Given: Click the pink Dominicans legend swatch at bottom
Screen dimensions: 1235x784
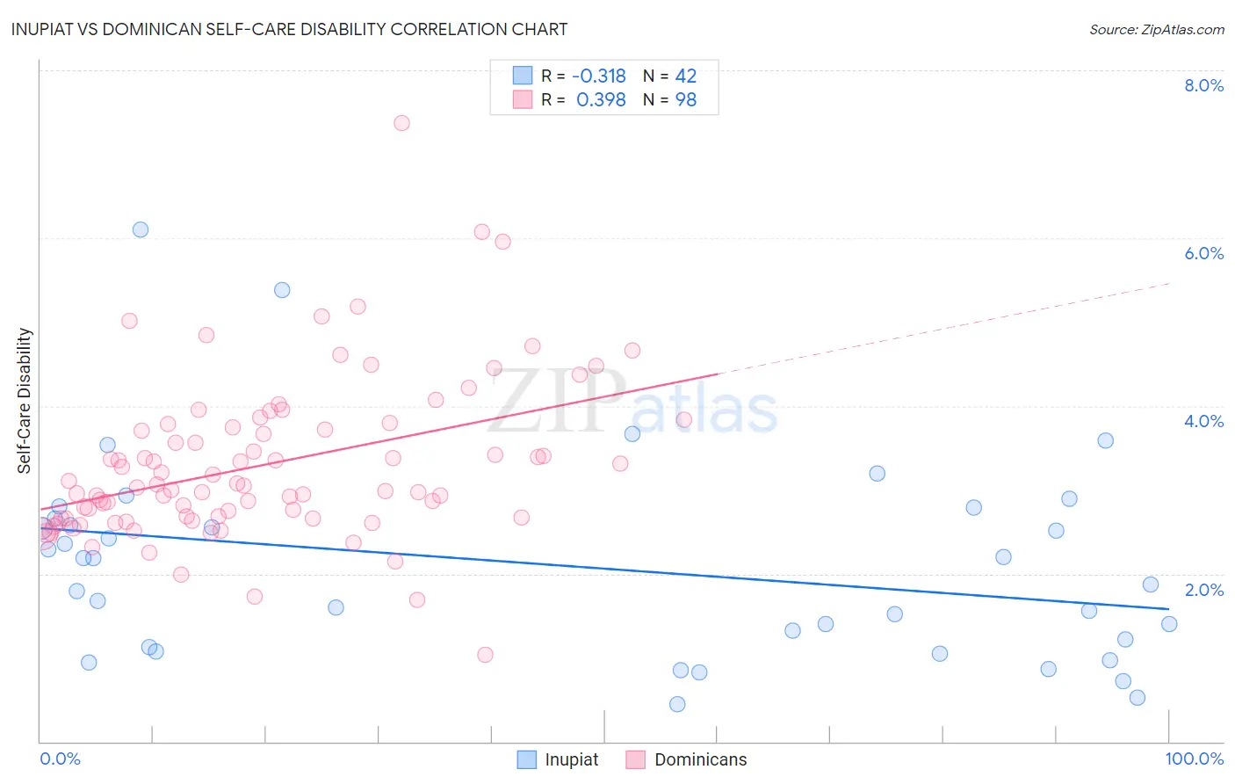Looking at the screenshot, I should (x=636, y=759).
